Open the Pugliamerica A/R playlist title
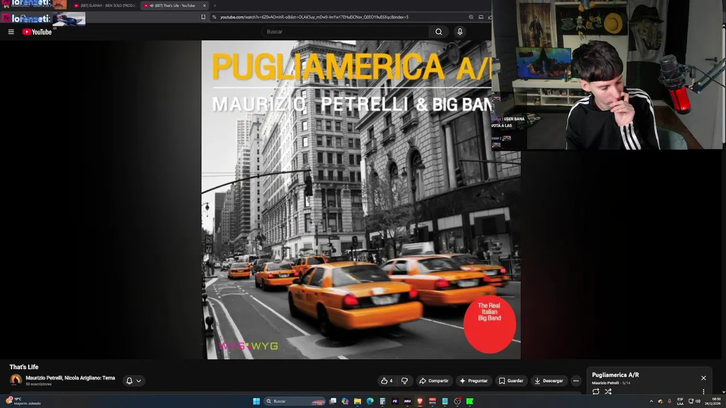 [615, 375]
